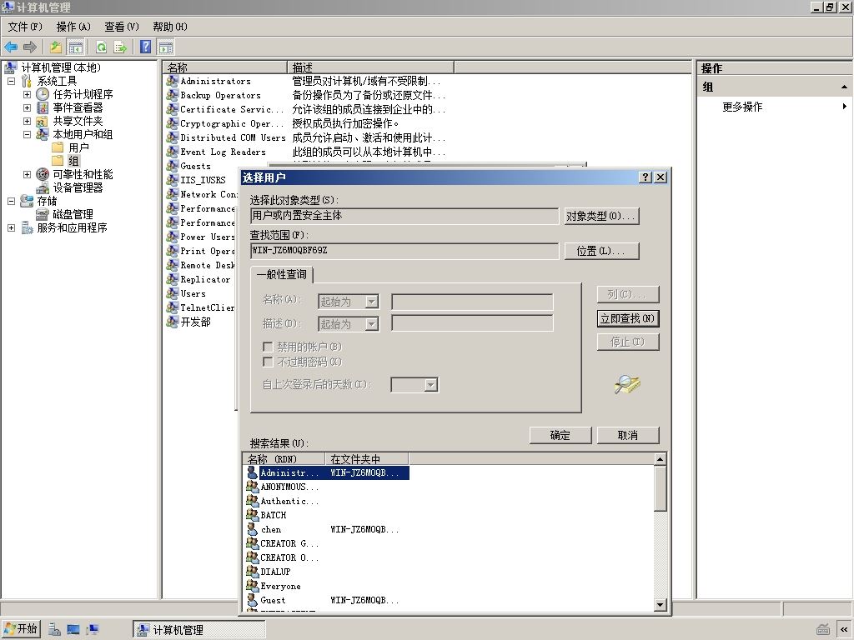
Task: Click the 取消 button
Action: 628,435
